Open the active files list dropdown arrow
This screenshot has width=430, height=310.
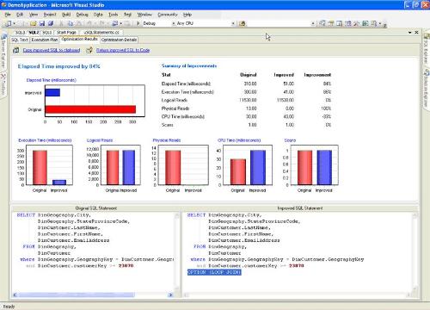pos(410,33)
